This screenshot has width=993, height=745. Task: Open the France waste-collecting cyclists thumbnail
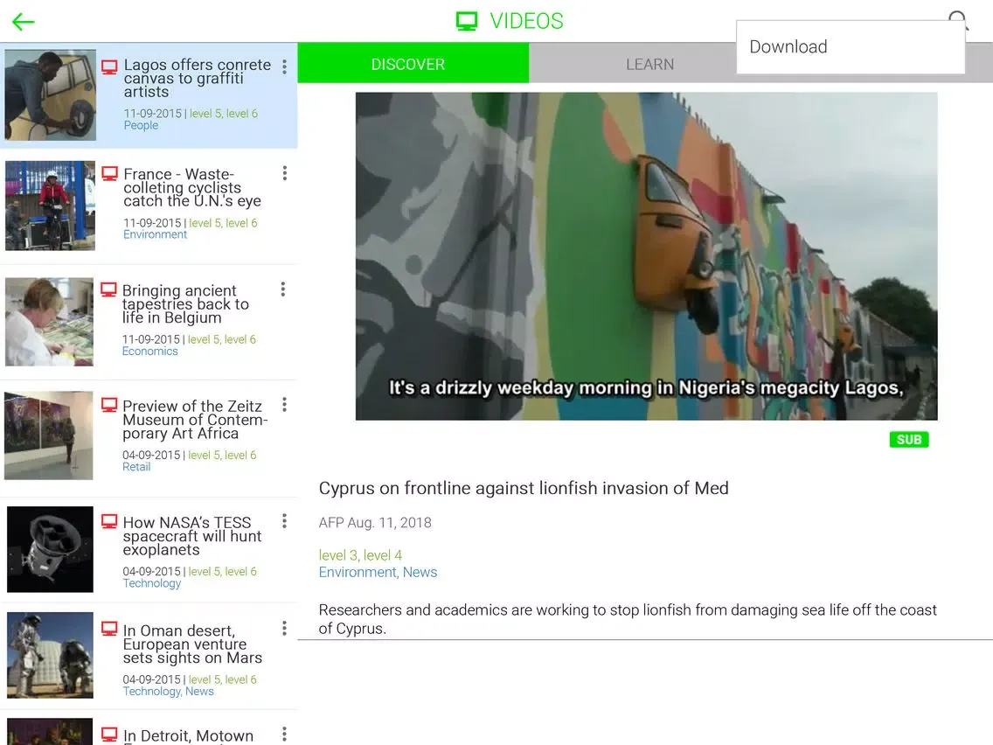[x=50, y=205]
